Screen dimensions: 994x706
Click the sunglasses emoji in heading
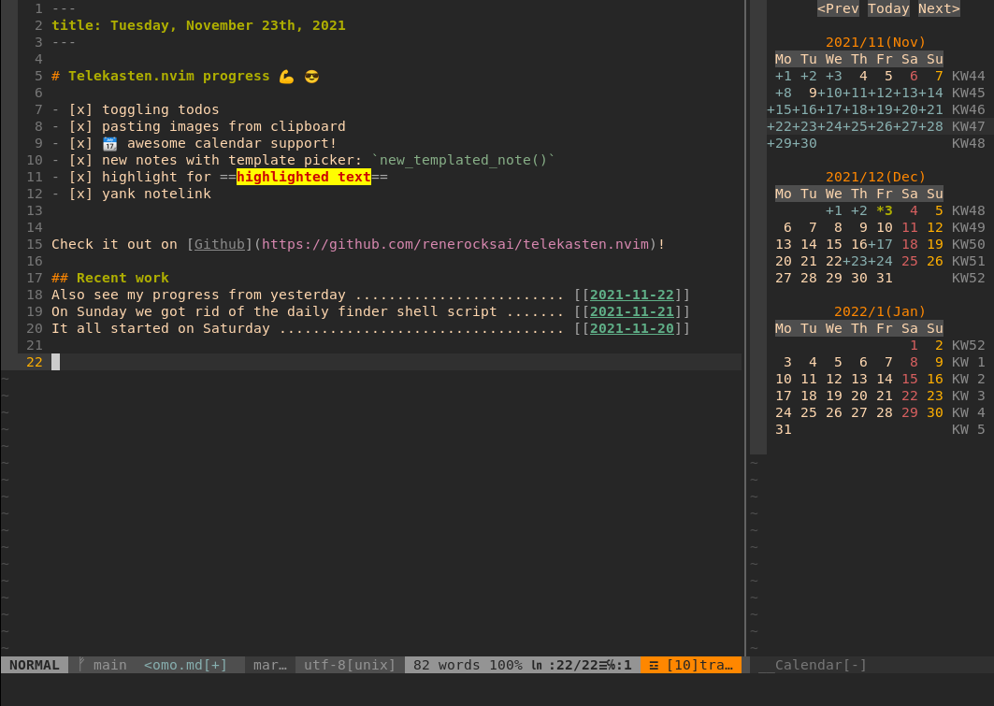pos(311,76)
